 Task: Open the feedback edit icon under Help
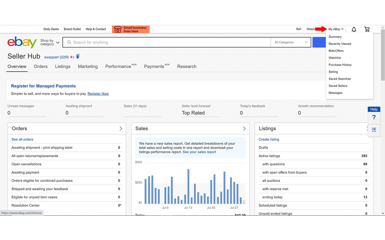tap(374, 130)
